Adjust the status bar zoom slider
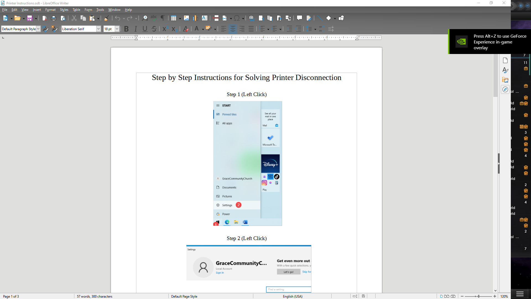Viewport: 531px width, 299px height. (478, 296)
